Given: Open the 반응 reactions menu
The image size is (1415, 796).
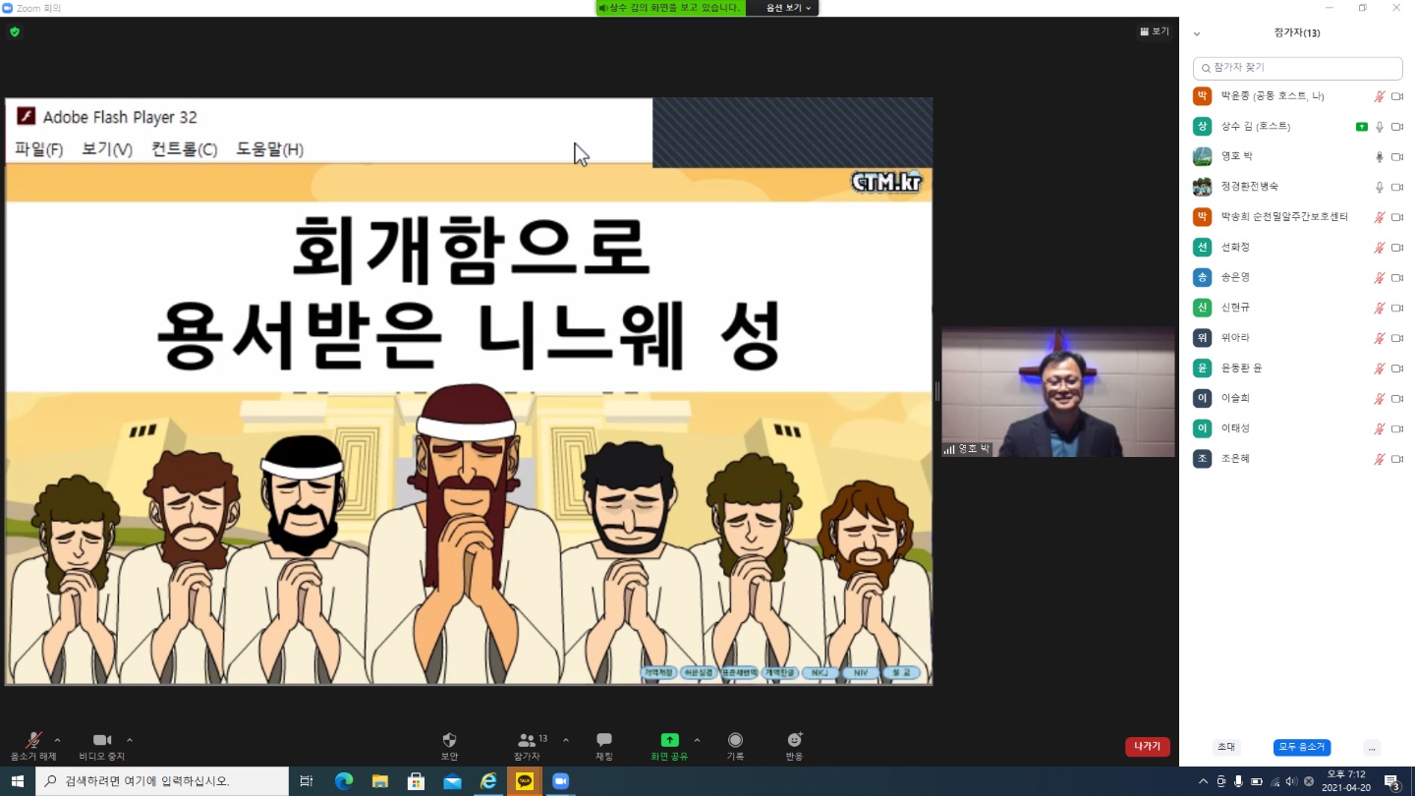Looking at the screenshot, I should (x=794, y=746).
